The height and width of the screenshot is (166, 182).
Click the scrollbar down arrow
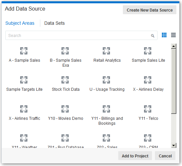[x=174, y=145]
